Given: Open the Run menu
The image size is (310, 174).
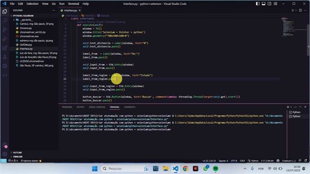Looking at the screenshot, I should (62, 4).
